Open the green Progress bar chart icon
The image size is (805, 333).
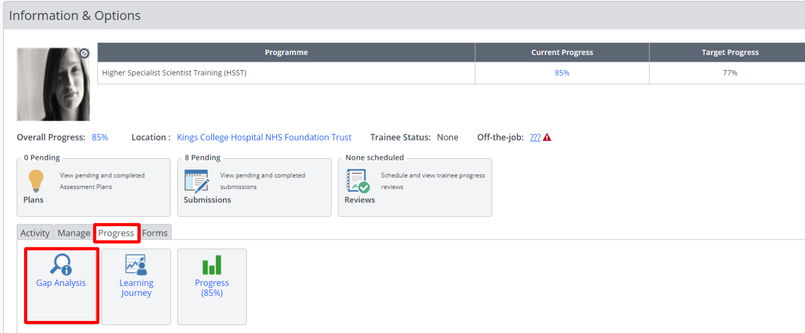tap(212, 265)
